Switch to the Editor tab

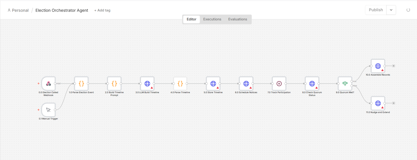pyautogui.click(x=191, y=19)
